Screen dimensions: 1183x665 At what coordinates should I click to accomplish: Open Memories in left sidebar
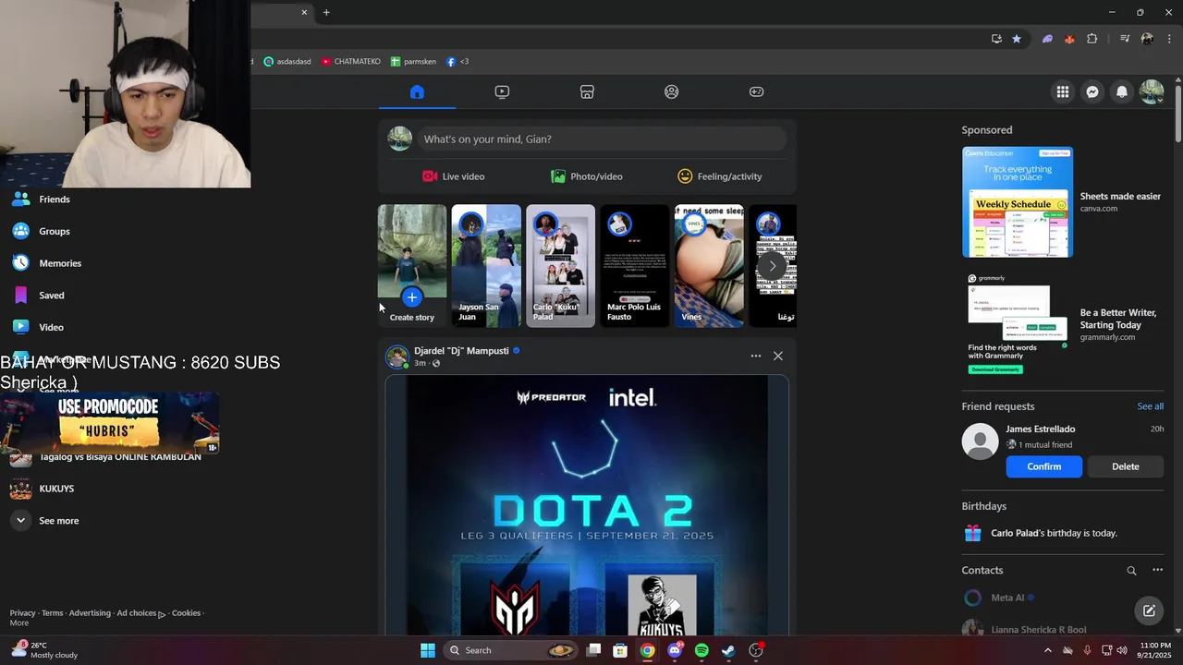pyautogui.click(x=60, y=263)
